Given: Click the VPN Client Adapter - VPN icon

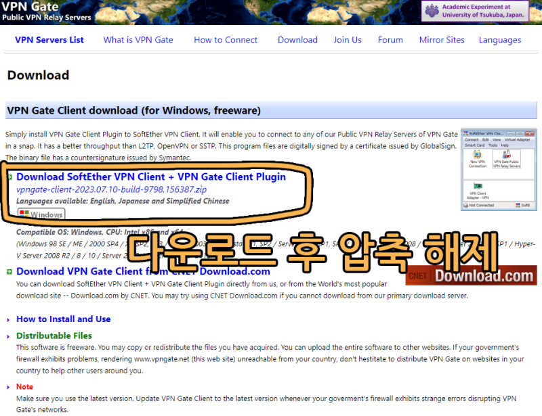Looking at the screenshot, I should point(478,187).
